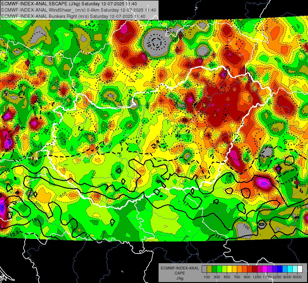Click the deep pink legend swatch
308x283 pixels.
click(260, 269)
